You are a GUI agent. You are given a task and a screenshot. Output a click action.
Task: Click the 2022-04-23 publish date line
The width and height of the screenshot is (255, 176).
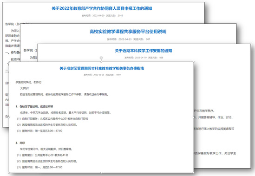tap(128, 39)
